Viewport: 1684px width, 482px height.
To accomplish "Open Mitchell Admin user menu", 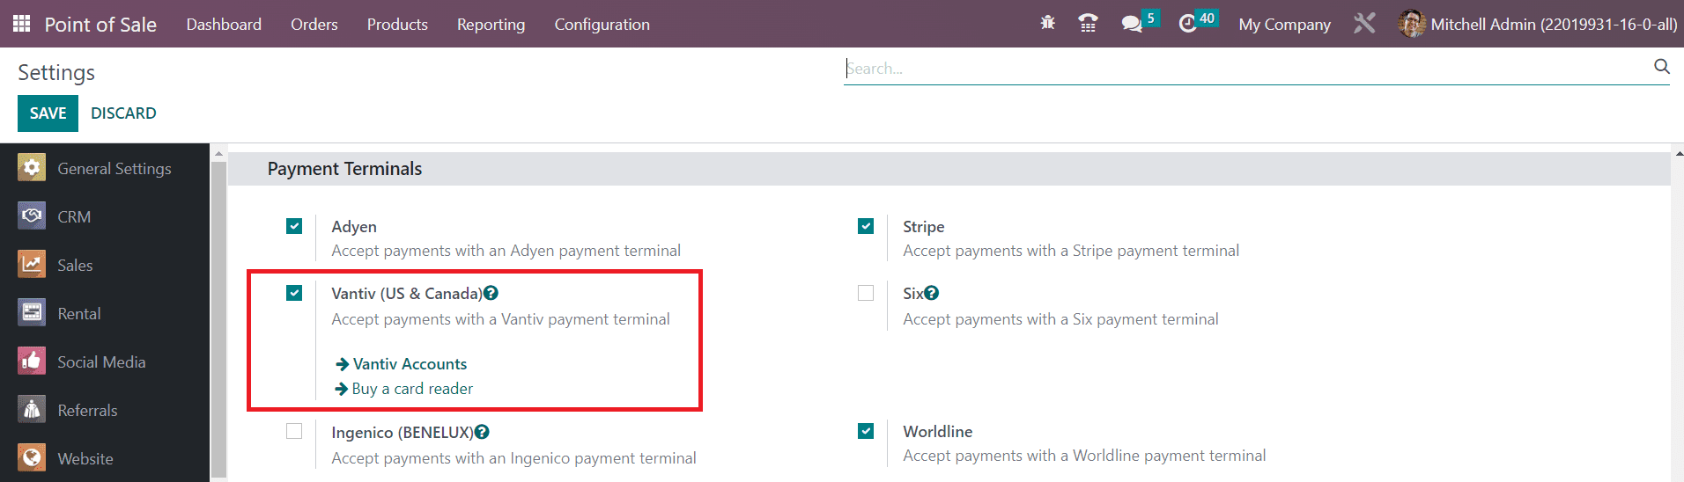I will pyautogui.click(x=1538, y=24).
